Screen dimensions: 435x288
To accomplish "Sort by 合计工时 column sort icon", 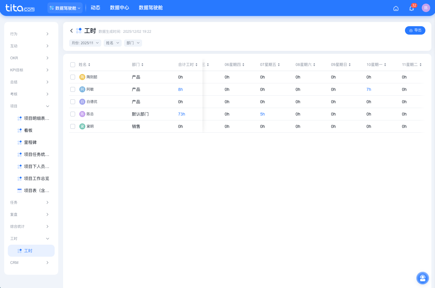I will [x=196, y=65].
